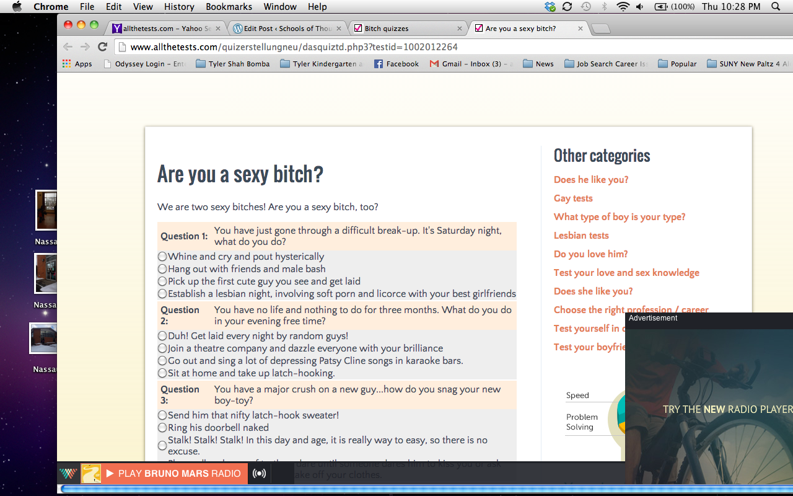
Task: Click the volume icon in menu bar
Action: click(x=639, y=7)
